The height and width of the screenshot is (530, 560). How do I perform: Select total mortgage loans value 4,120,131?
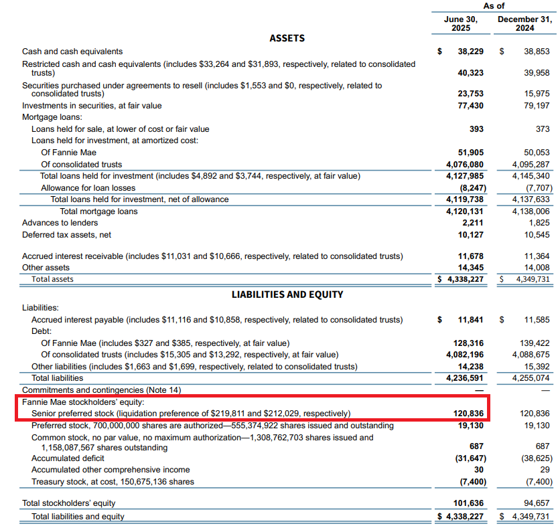point(465,211)
